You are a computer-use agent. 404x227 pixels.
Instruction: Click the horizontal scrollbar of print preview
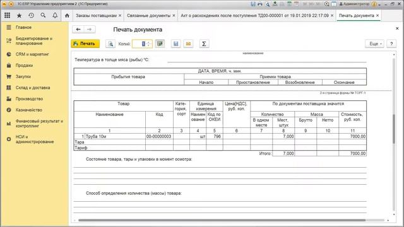pos(222,220)
